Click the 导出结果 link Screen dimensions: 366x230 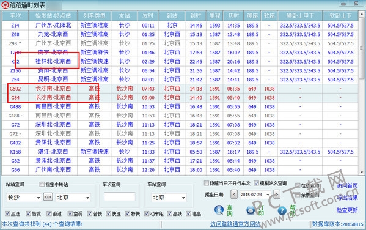coord(347,198)
